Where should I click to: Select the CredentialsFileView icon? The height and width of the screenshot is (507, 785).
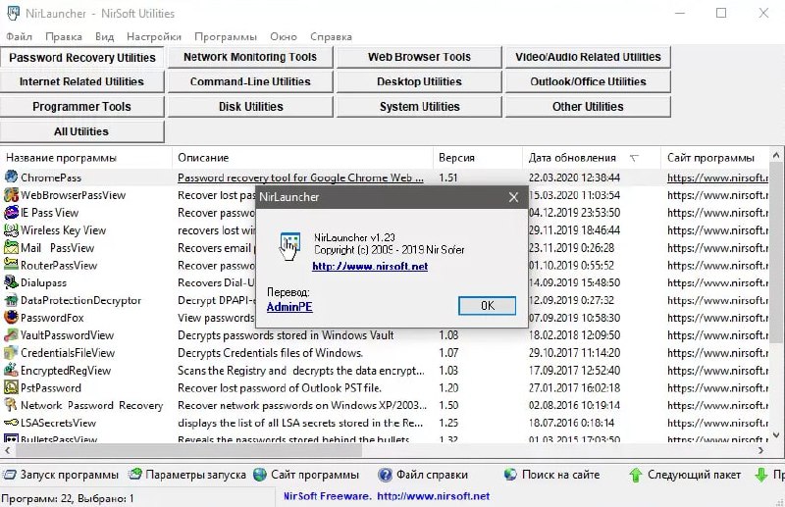[x=11, y=352]
